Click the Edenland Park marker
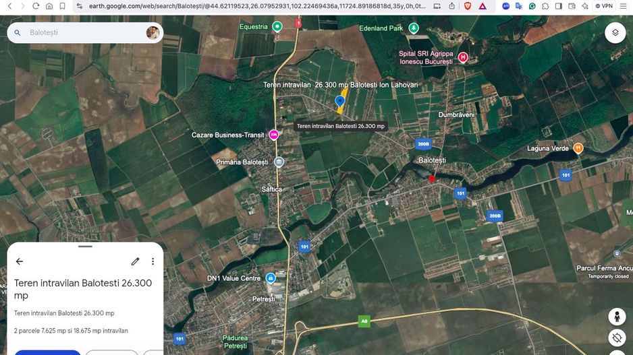This screenshot has width=633, height=355. click(414, 28)
